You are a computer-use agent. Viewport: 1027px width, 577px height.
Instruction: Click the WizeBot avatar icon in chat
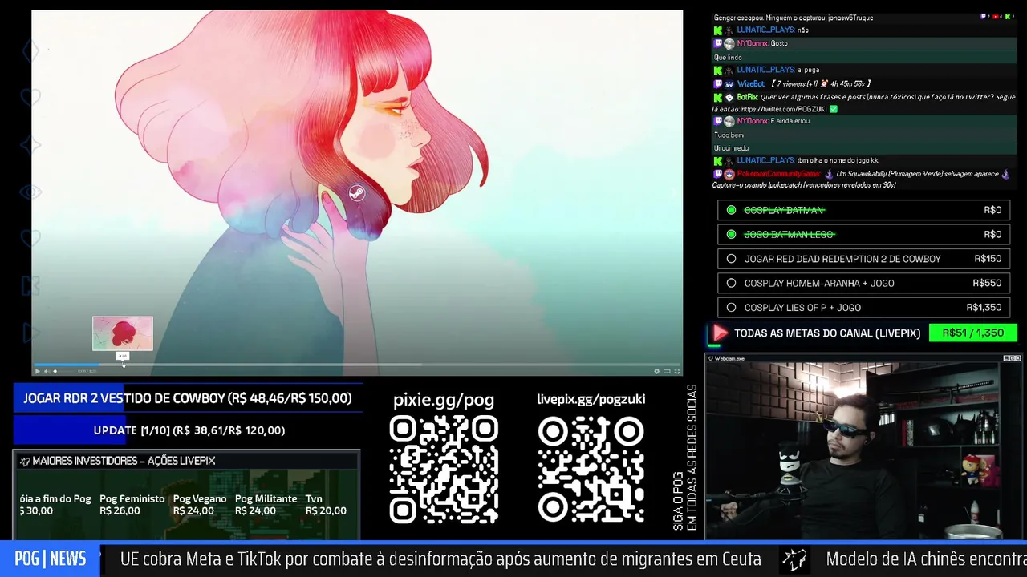(x=729, y=83)
